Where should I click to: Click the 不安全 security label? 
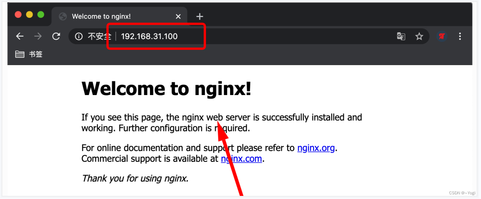pyautogui.click(x=99, y=36)
